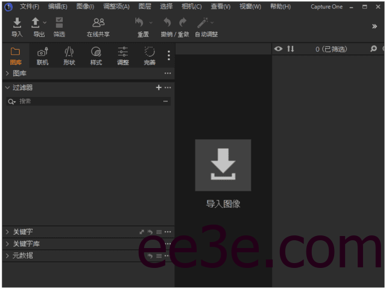Expand the 关键字 keywords panel
The width and height of the screenshot is (386, 289).
point(7,232)
